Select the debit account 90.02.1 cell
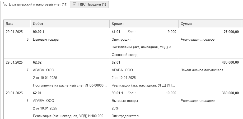Image resolution: width=243 pixels, height=119 pixels. pyautogui.click(x=39, y=32)
